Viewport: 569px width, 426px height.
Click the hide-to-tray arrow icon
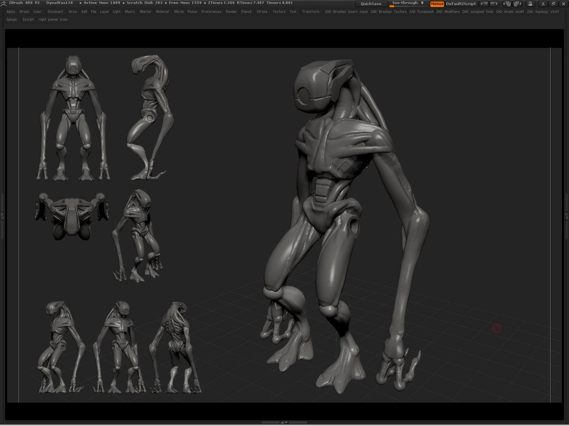coord(543,4)
